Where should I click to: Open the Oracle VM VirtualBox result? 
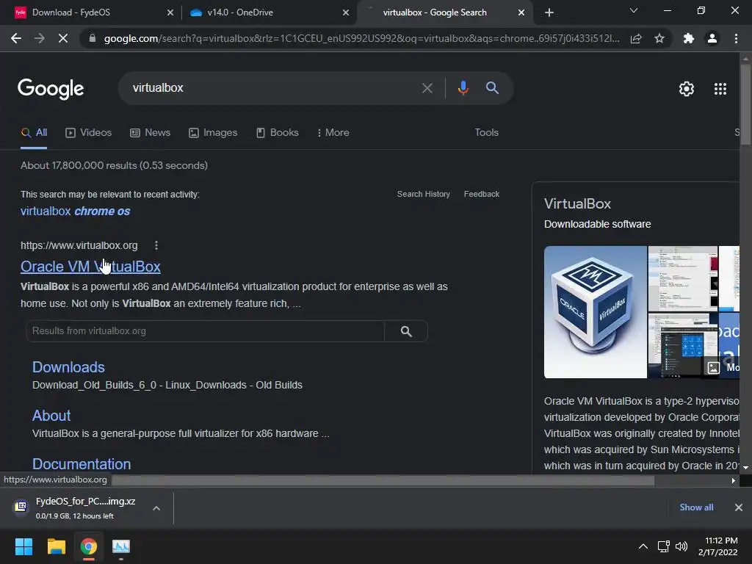coord(90,266)
